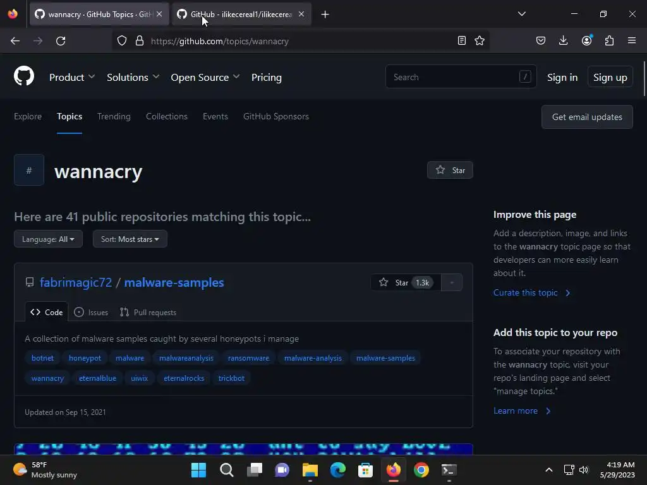The image size is (647, 485).
Task: Click the honeypot topic tag
Action: pyautogui.click(x=85, y=358)
